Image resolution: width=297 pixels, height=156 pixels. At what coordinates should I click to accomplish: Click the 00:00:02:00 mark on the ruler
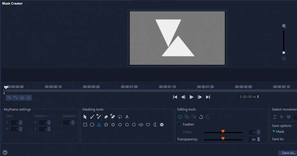click(x=244, y=87)
